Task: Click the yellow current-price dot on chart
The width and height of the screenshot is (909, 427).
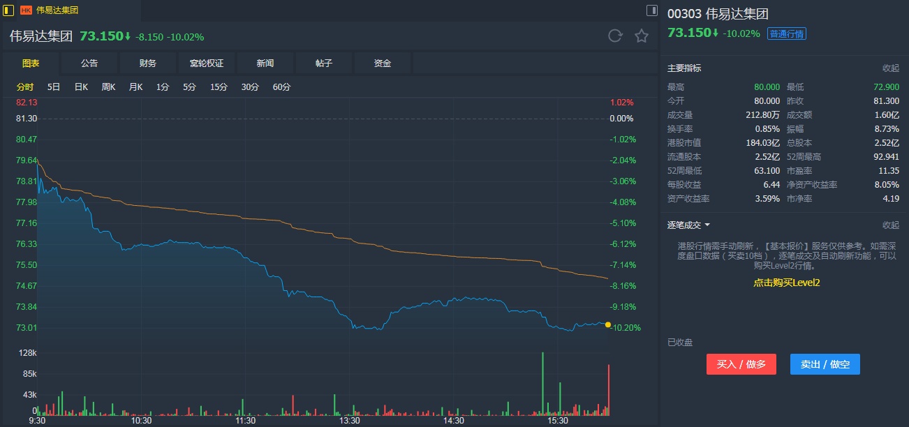Action: point(608,324)
